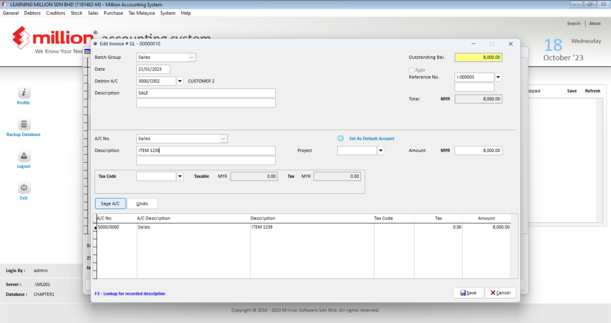Open the Debtor A/C dropdown arrow
Image resolution: width=611 pixels, height=323 pixels.
point(180,81)
